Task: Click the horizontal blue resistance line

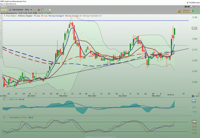Action: click(x=96, y=20)
